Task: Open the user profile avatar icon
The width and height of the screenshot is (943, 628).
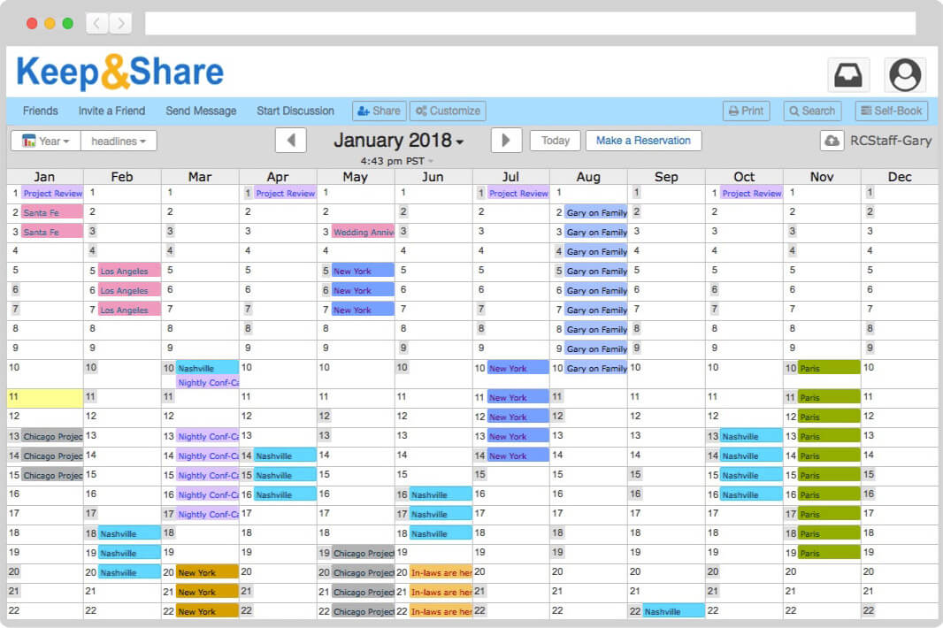Action: [x=905, y=75]
